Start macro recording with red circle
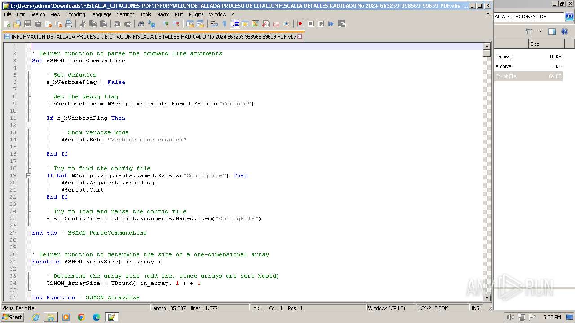This screenshot has height=323, width=575. [300, 24]
